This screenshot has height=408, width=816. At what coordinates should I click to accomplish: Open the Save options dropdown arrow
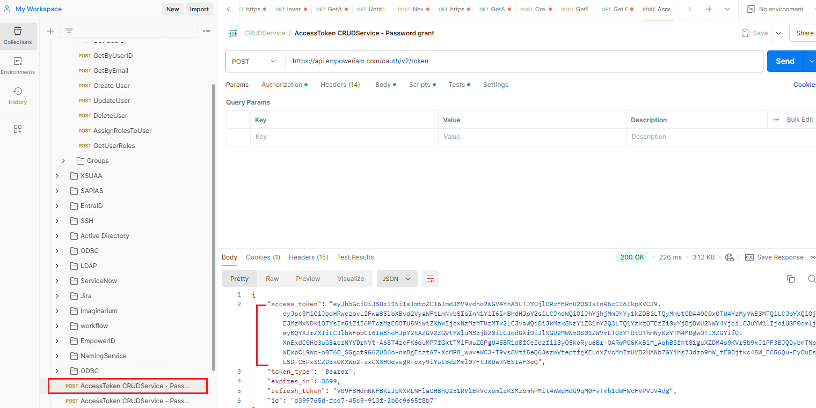(x=778, y=33)
